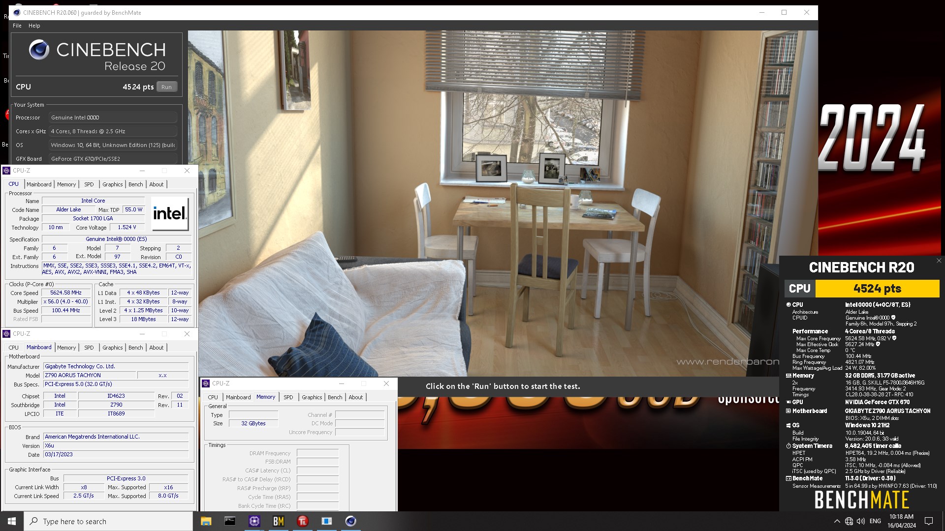Open the terminal icon on the taskbar
Viewport: 945px width, 531px height.
(x=230, y=521)
